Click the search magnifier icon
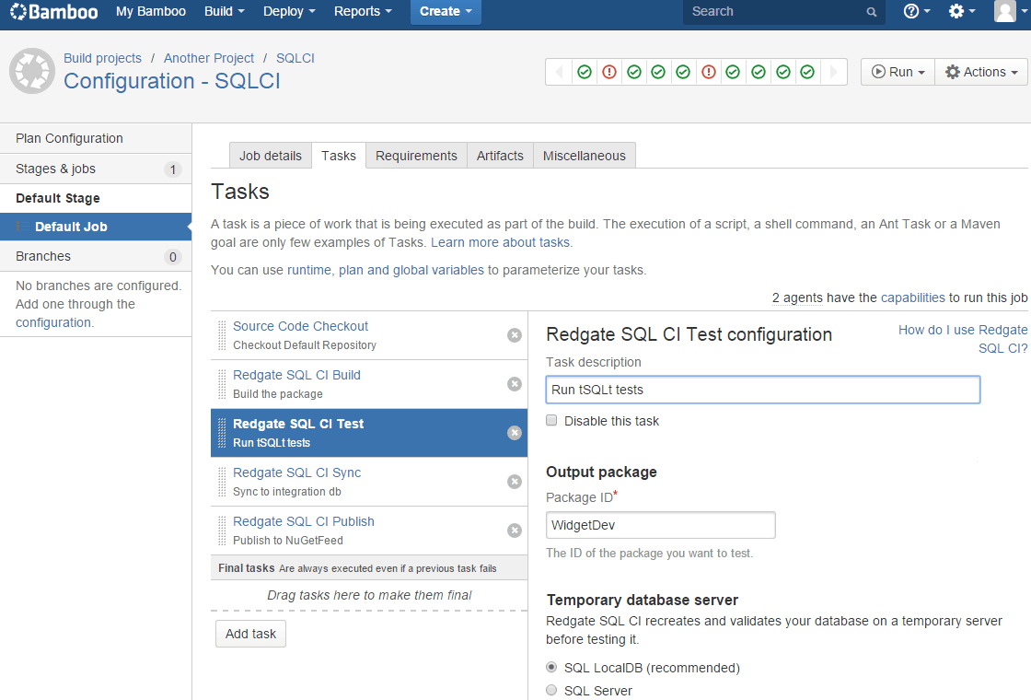1031x700 pixels. pos(871,12)
